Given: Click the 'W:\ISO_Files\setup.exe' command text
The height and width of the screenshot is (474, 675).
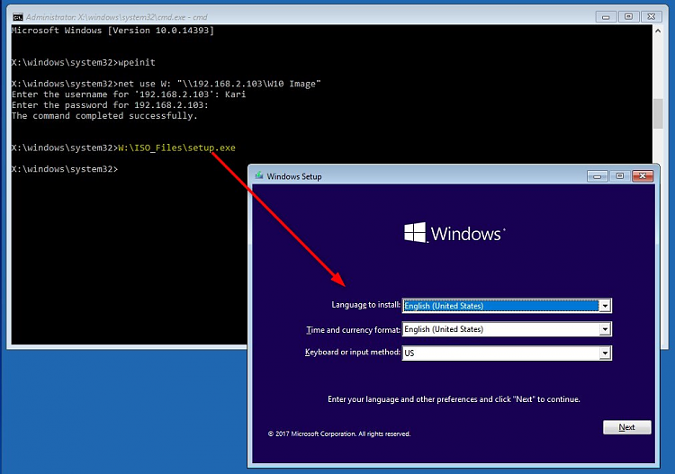Looking at the screenshot, I should 177,148.
